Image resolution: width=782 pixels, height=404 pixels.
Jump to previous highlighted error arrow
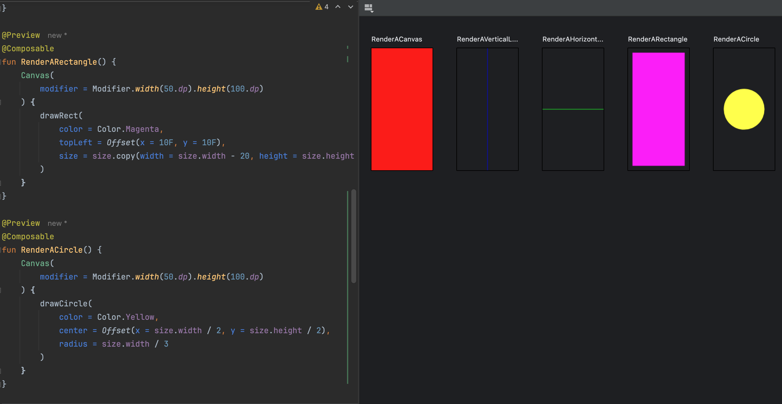pyautogui.click(x=338, y=7)
